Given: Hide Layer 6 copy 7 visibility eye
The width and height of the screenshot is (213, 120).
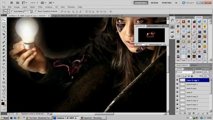Looking at the screenshot, I should pos(177,104).
